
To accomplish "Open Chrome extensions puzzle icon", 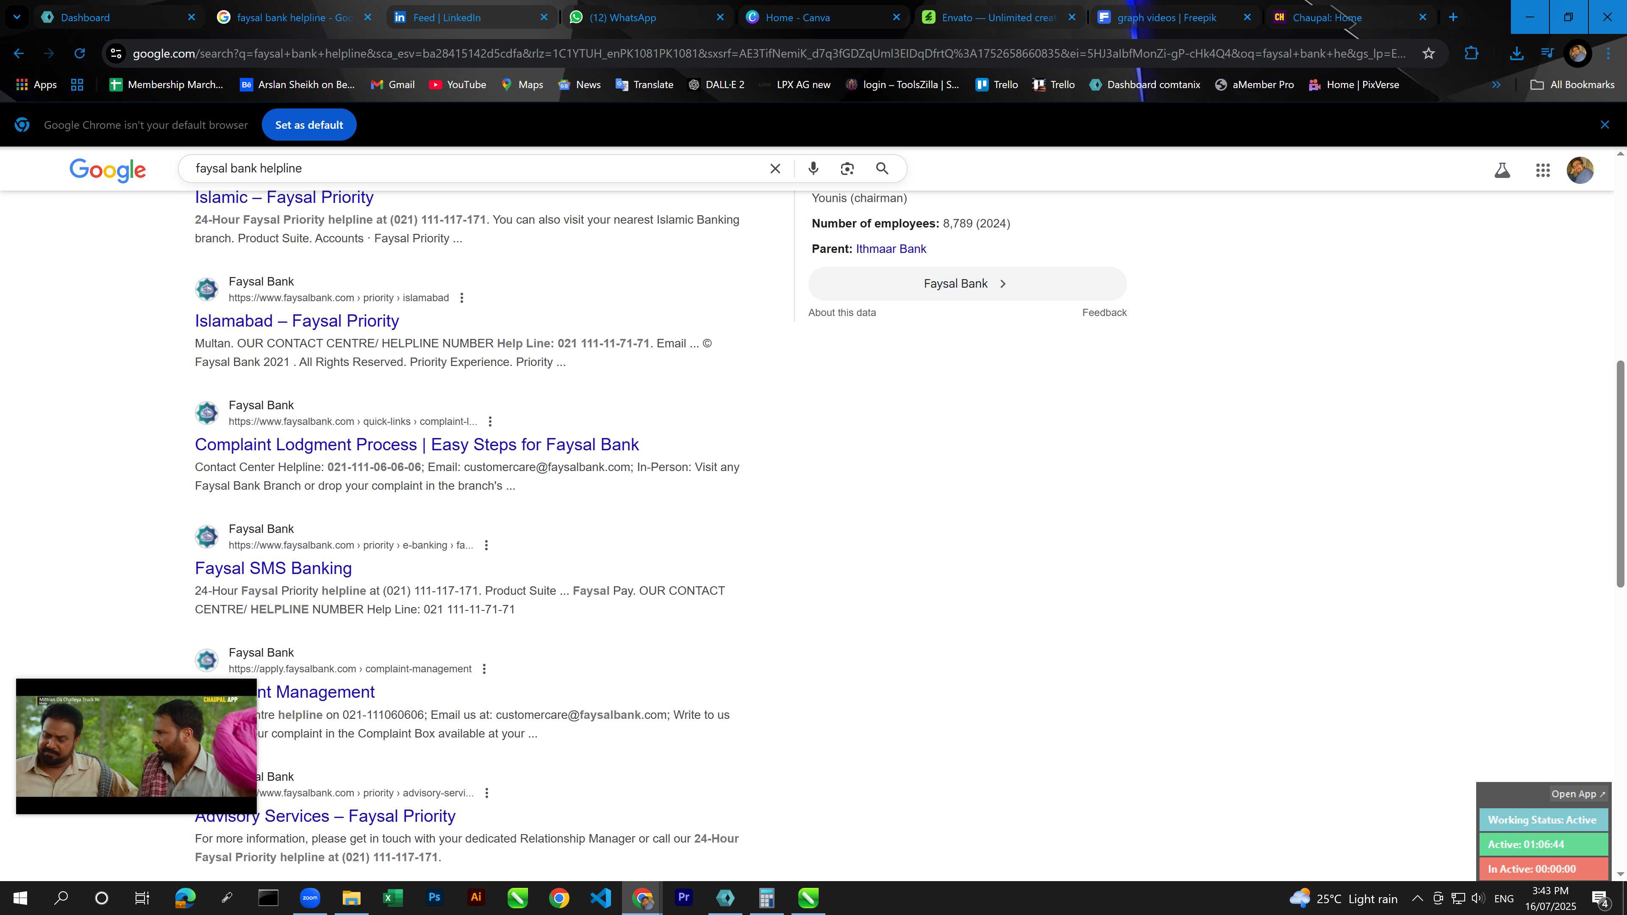I will click(x=1471, y=54).
